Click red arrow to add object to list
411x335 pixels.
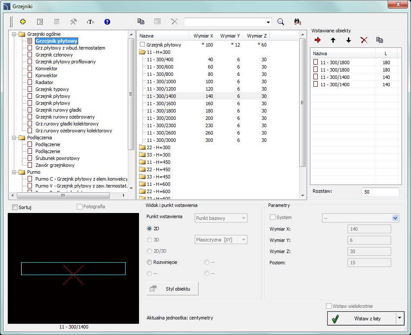tap(318, 40)
